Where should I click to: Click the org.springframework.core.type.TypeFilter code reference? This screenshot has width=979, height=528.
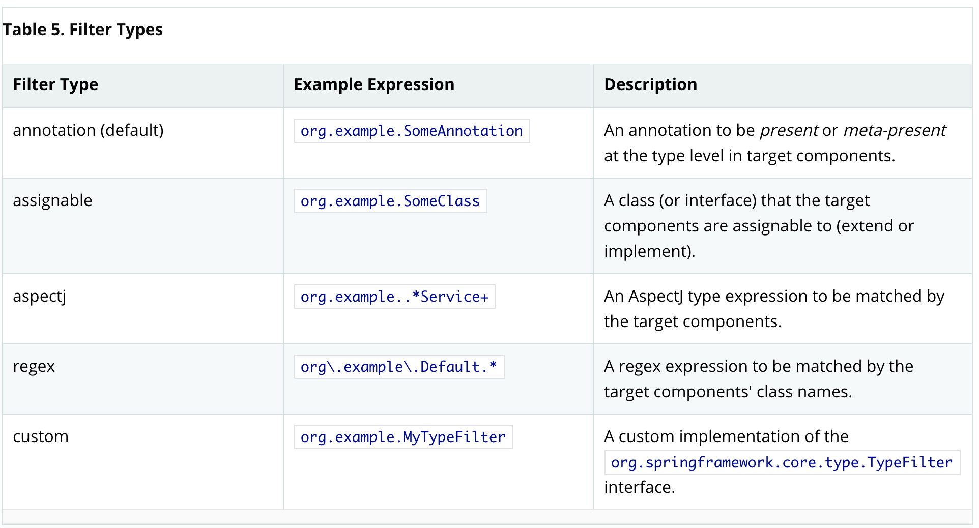click(782, 463)
